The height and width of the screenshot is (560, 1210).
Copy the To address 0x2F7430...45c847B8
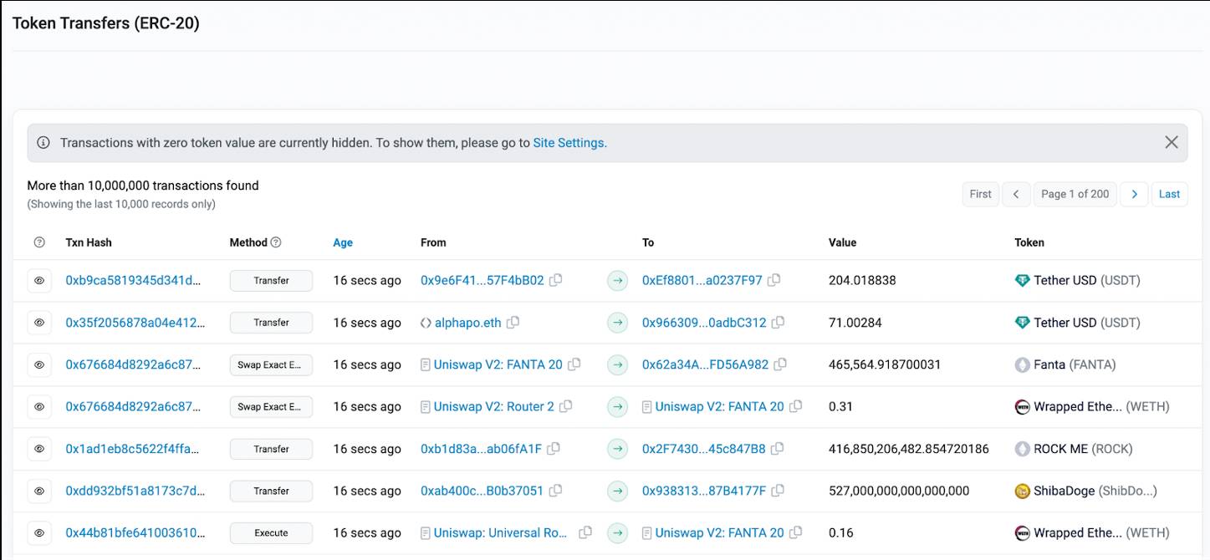coord(778,449)
